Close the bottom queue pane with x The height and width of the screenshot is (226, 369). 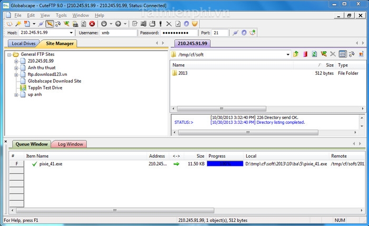[x=6, y=142]
